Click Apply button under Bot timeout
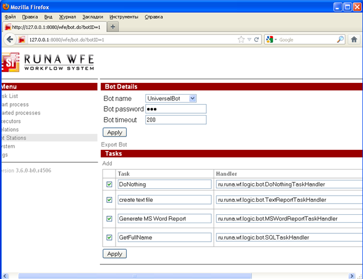363x279 pixels. tap(114, 132)
